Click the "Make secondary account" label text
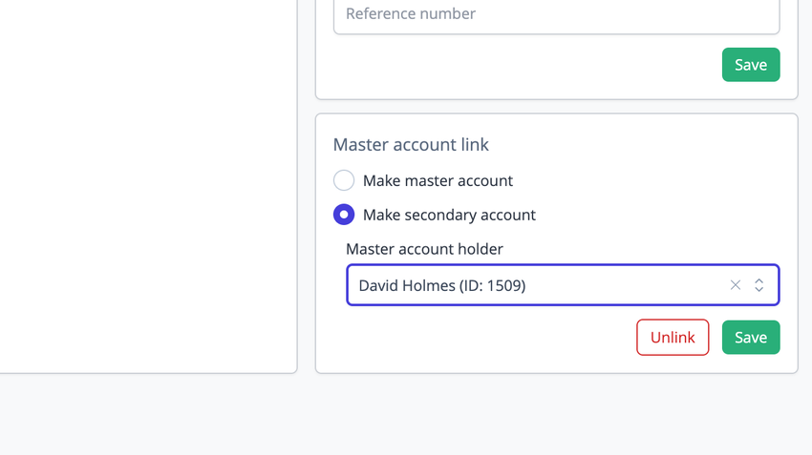The width and height of the screenshot is (812, 455). [449, 215]
